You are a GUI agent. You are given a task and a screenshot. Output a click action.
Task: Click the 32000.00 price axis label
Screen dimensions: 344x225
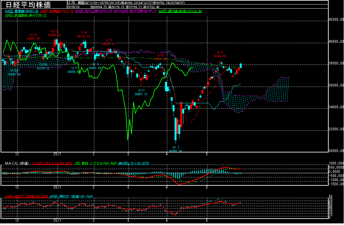336,129
